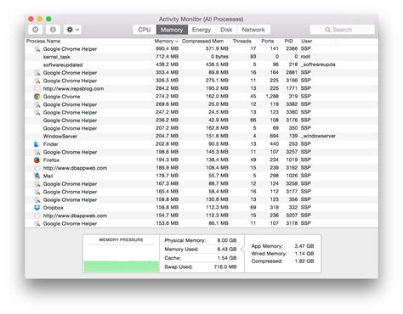Open the gear actions dropdown menu

click(73, 30)
